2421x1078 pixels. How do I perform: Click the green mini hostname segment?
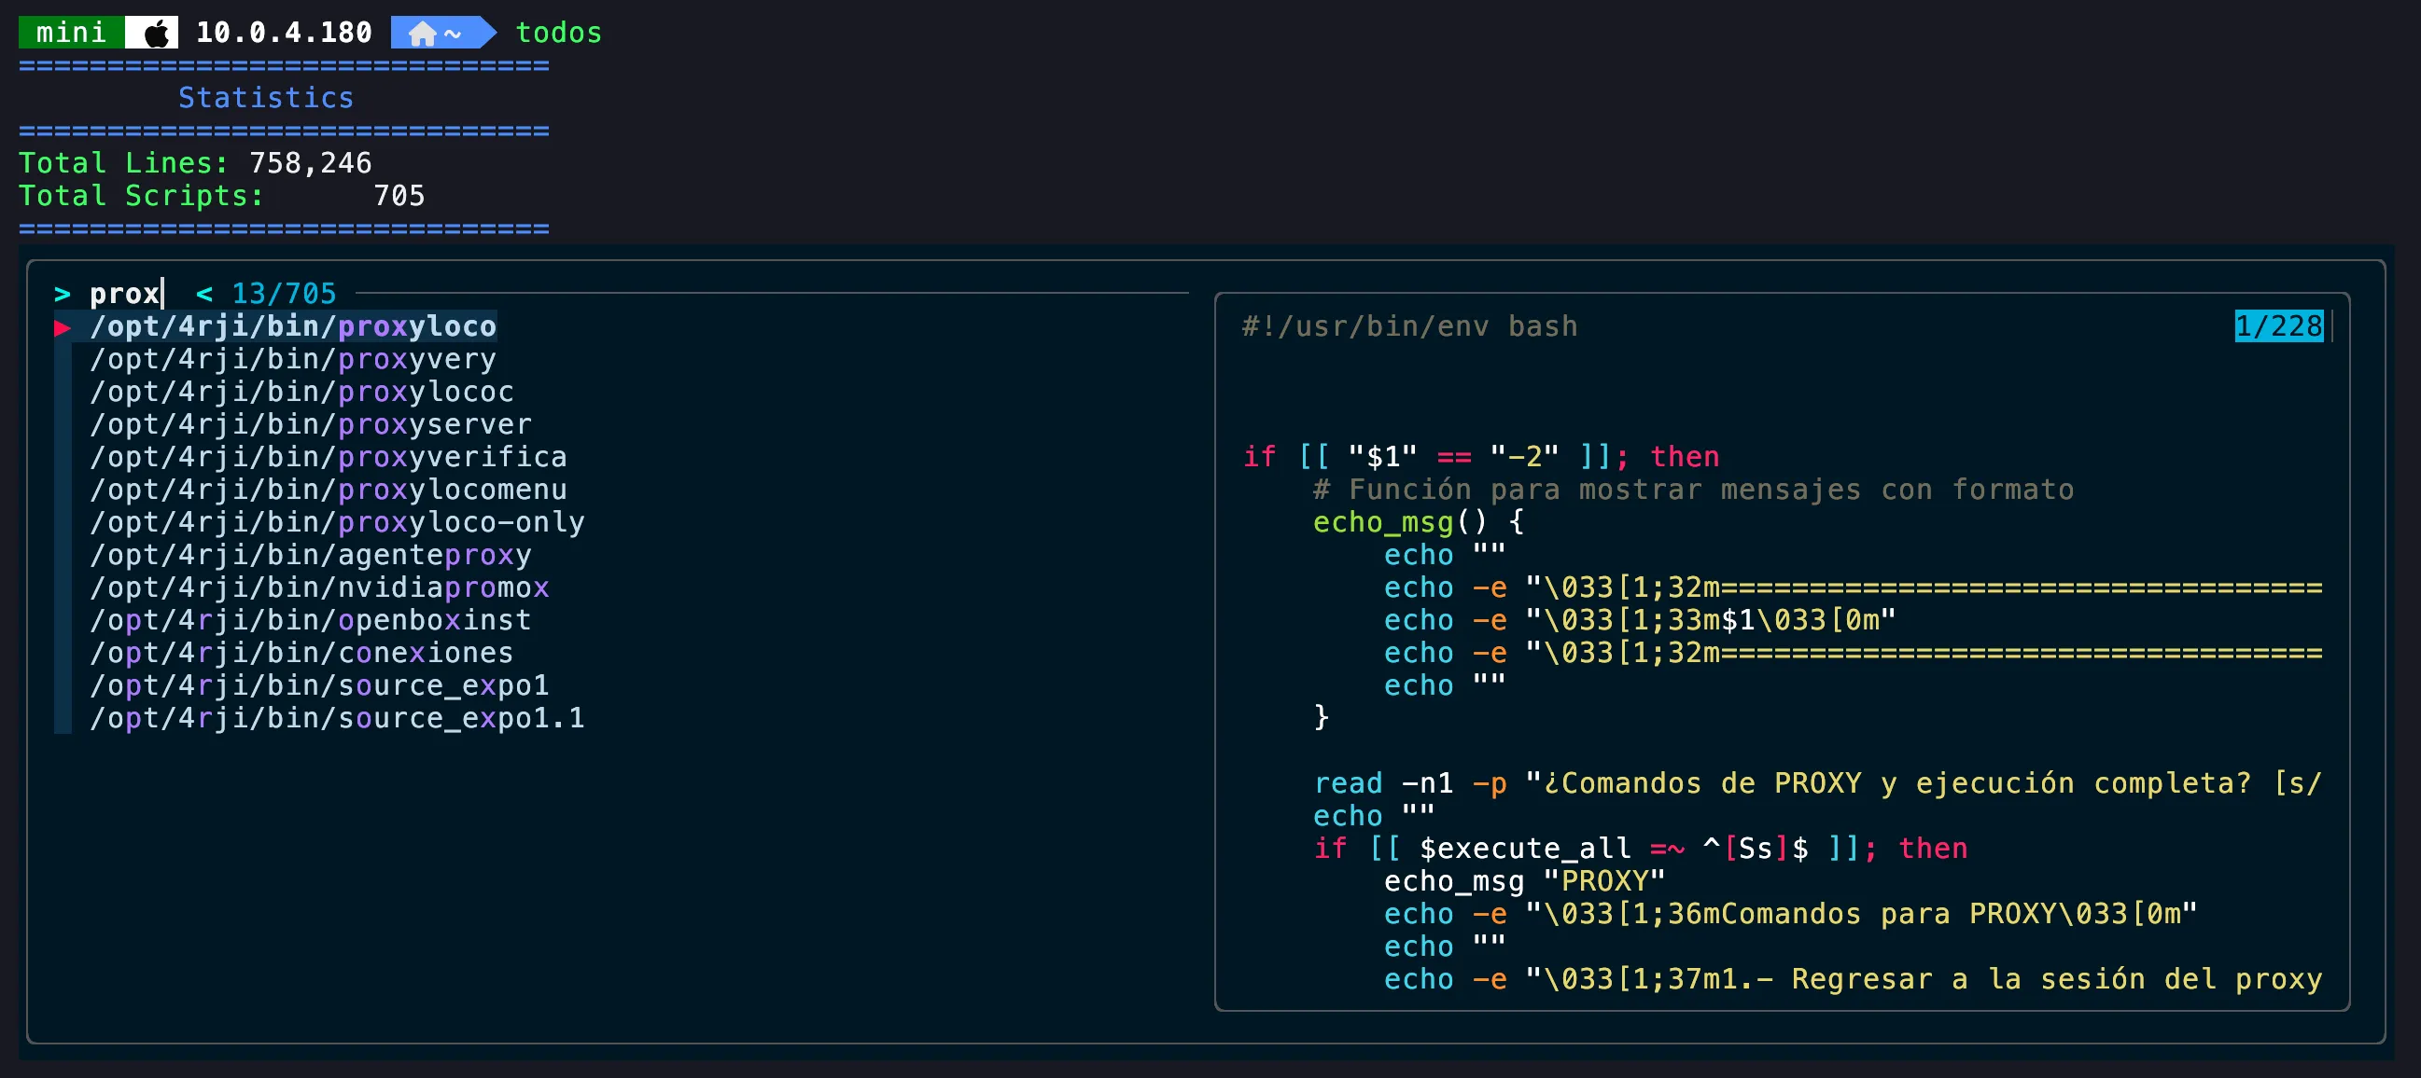72,33
